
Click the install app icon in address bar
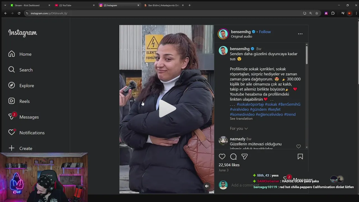[305, 13]
